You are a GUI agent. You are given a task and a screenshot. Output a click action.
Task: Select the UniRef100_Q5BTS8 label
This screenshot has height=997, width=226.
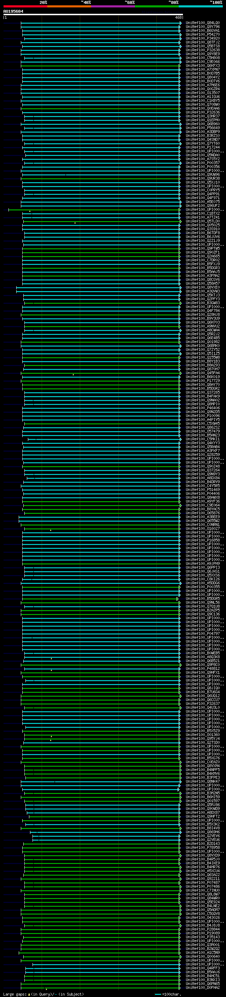click(x=202, y=46)
